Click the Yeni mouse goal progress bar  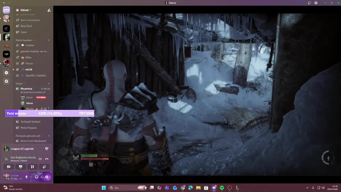(50, 113)
